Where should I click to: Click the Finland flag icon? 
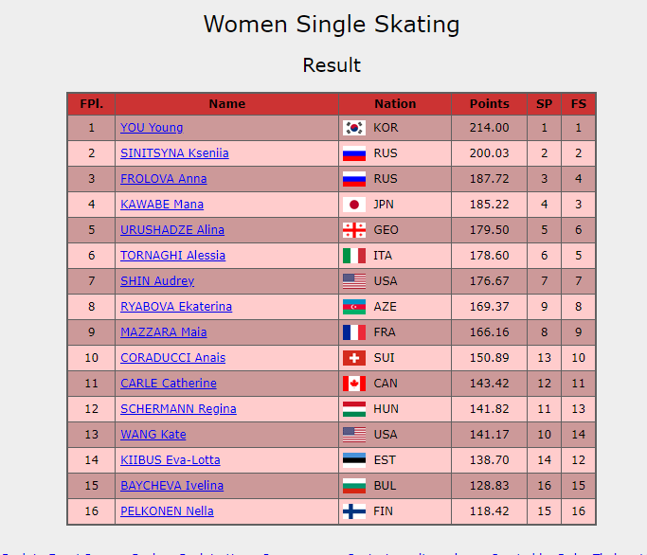coord(354,511)
